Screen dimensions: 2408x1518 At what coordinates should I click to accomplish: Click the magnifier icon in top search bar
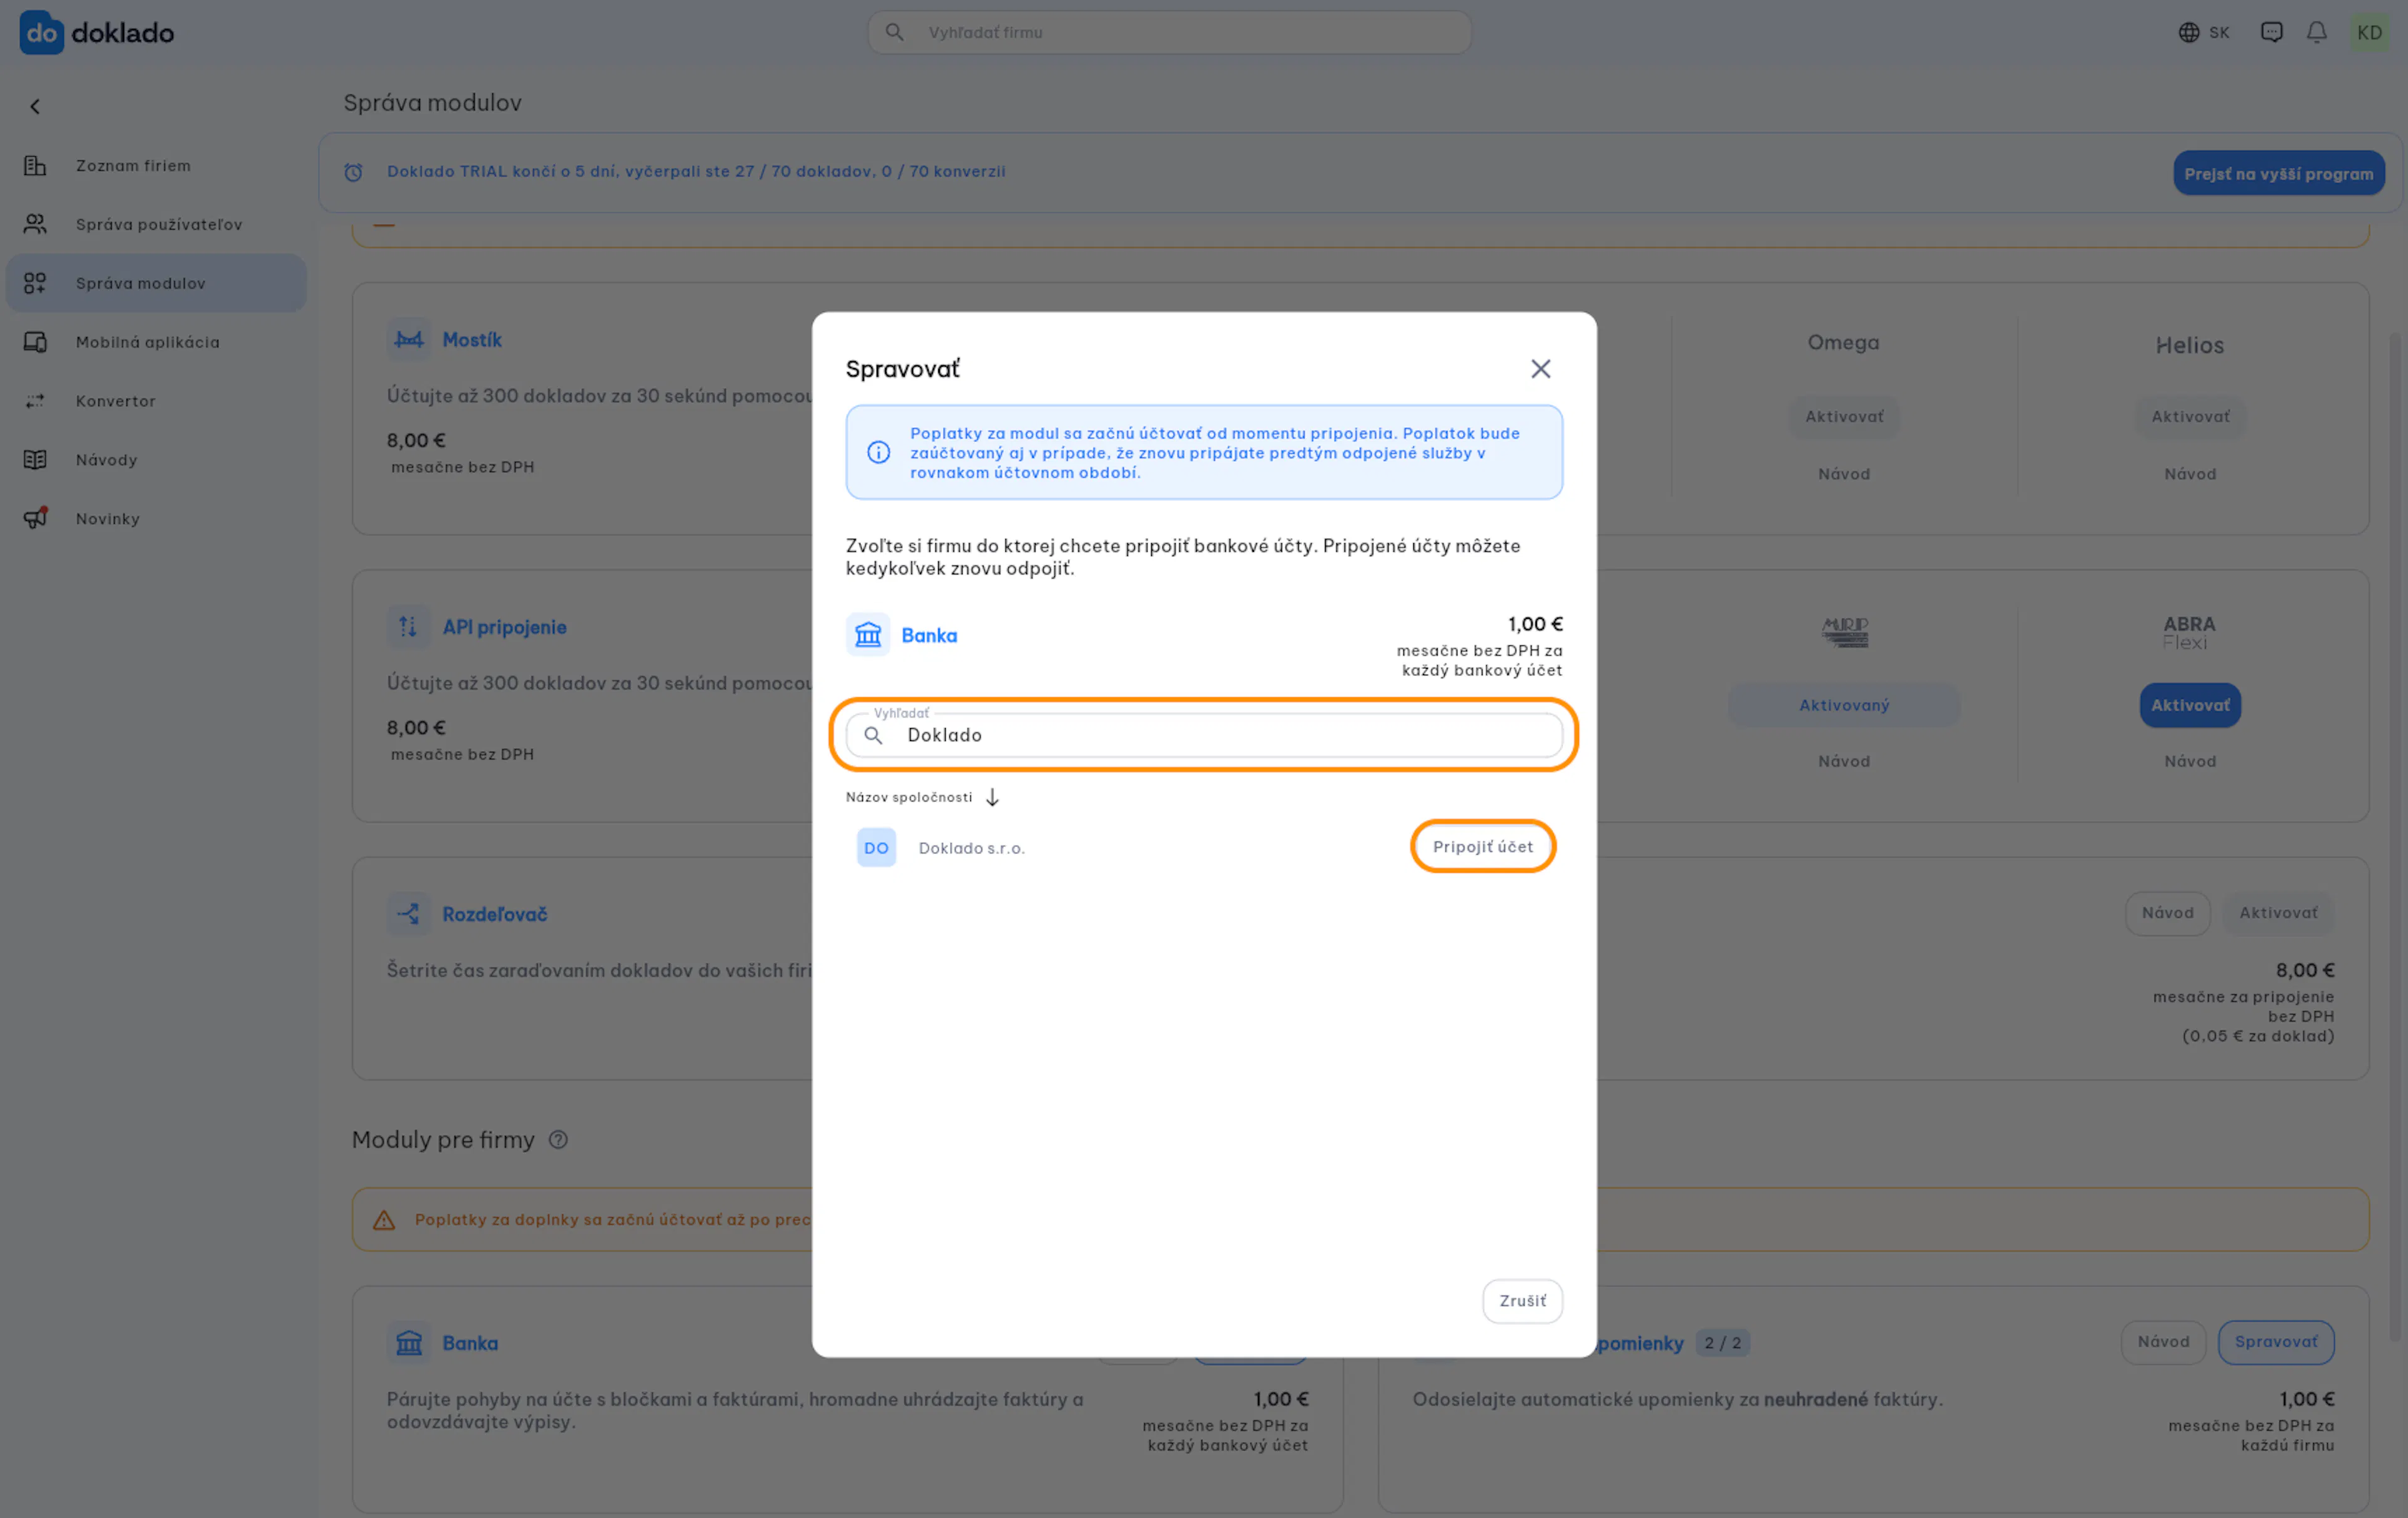(x=895, y=33)
